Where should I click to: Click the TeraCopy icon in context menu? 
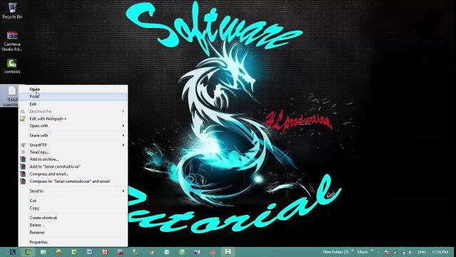coord(23,152)
